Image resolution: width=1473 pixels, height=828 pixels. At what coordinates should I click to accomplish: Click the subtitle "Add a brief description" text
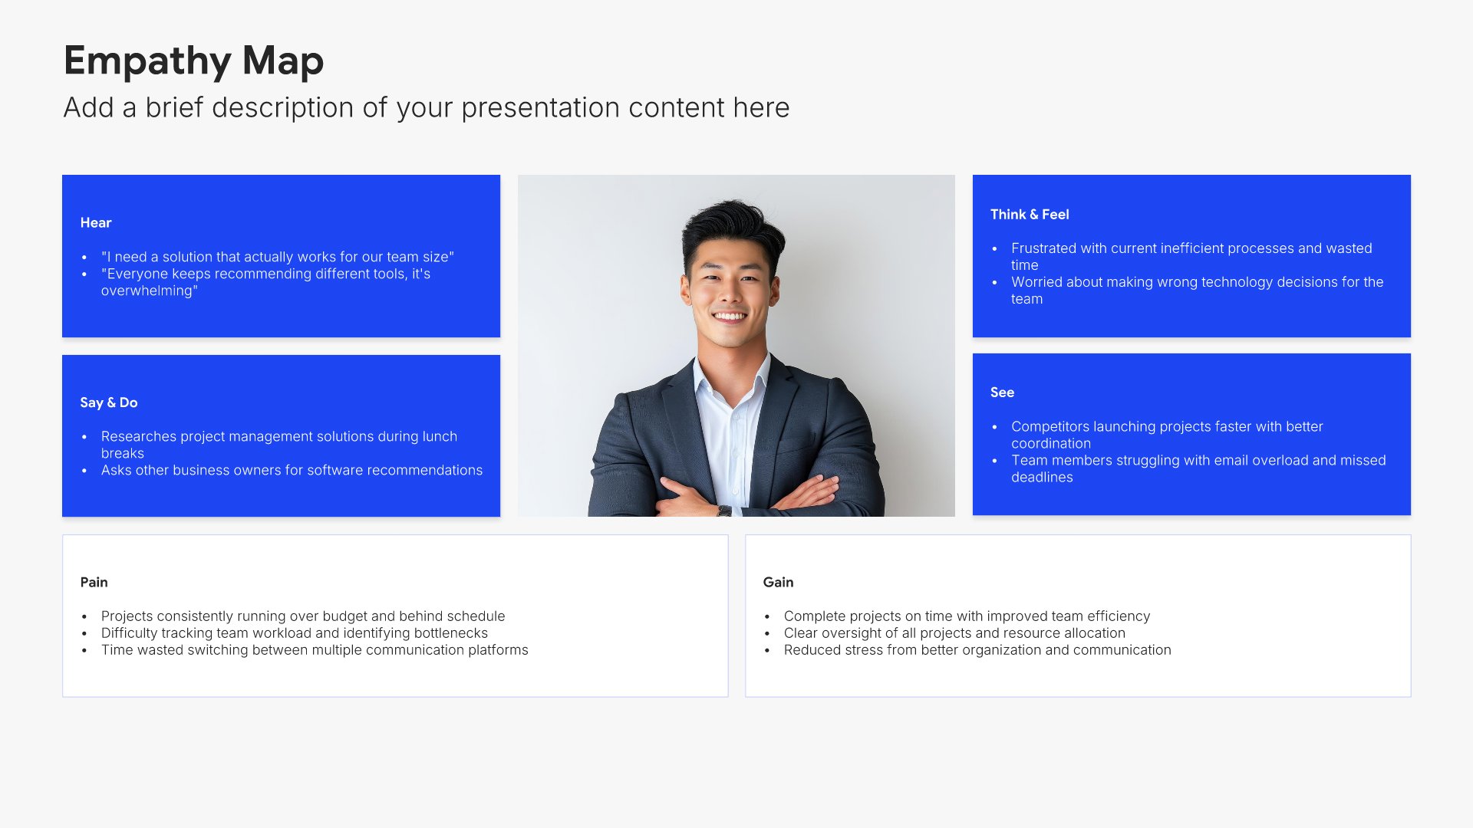pyautogui.click(x=427, y=108)
